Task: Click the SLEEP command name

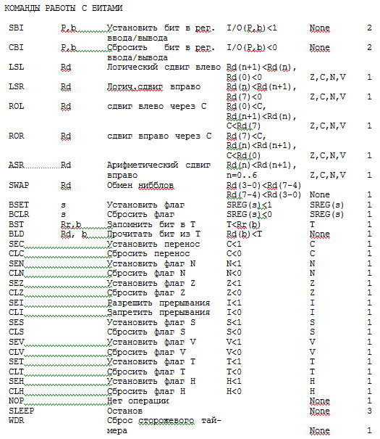Action: (21, 411)
